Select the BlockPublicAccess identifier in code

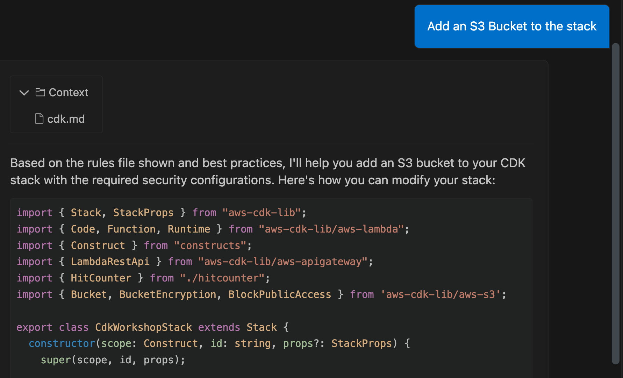point(280,294)
